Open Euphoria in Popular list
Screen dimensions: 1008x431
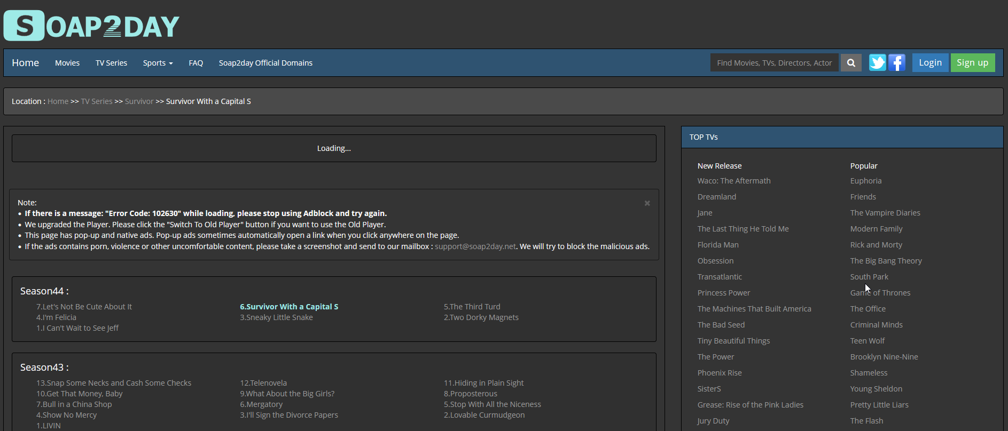(x=866, y=181)
